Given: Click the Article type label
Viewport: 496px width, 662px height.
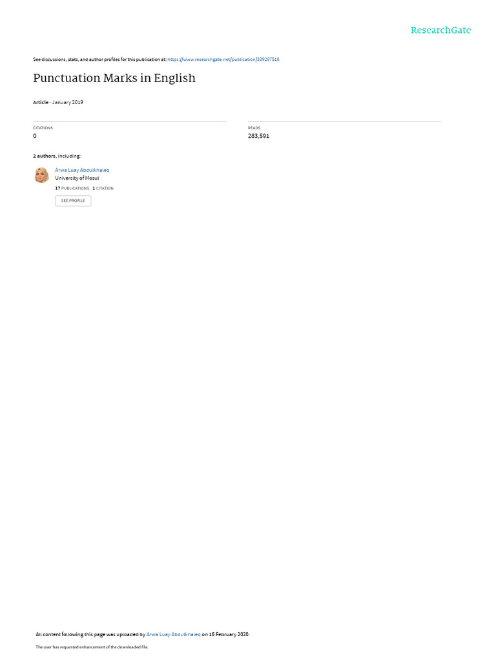Looking at the screenshot, I should coord(41,102).
